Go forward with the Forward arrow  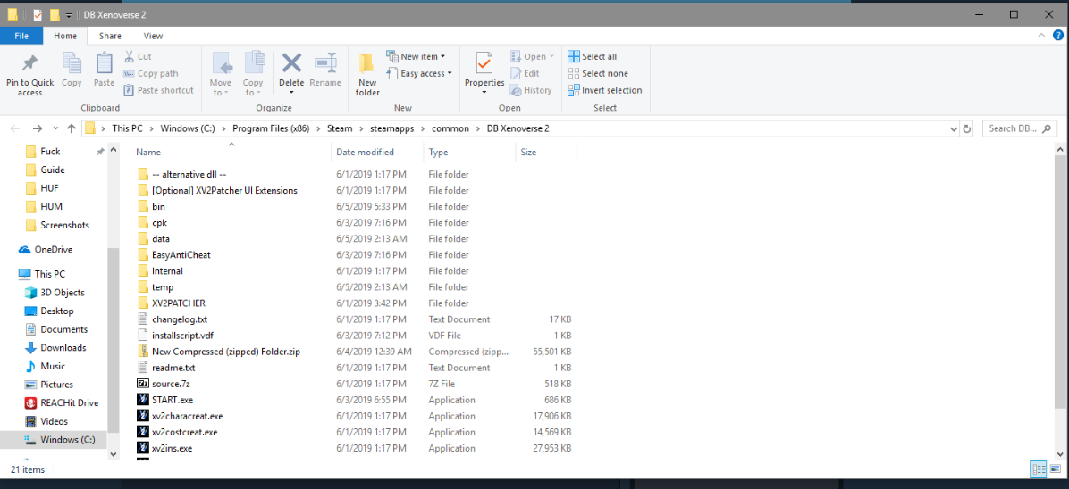[38, 128]
